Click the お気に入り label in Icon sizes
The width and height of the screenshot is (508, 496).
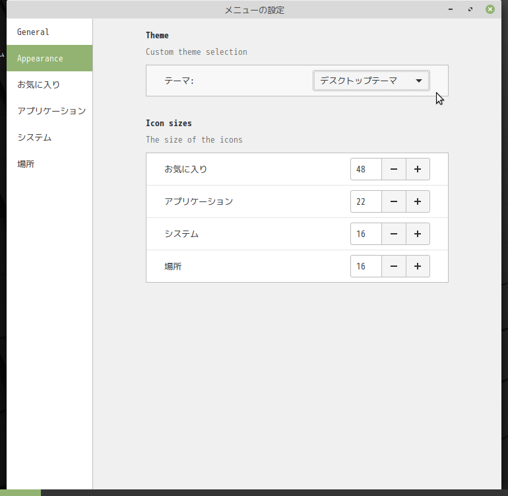tap(185, 169)
